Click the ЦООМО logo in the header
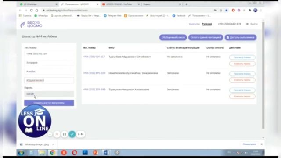 click(31, 24)
